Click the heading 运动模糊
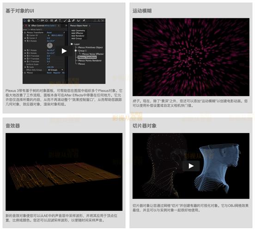This screenshot has width=255, height=231. 142,11
